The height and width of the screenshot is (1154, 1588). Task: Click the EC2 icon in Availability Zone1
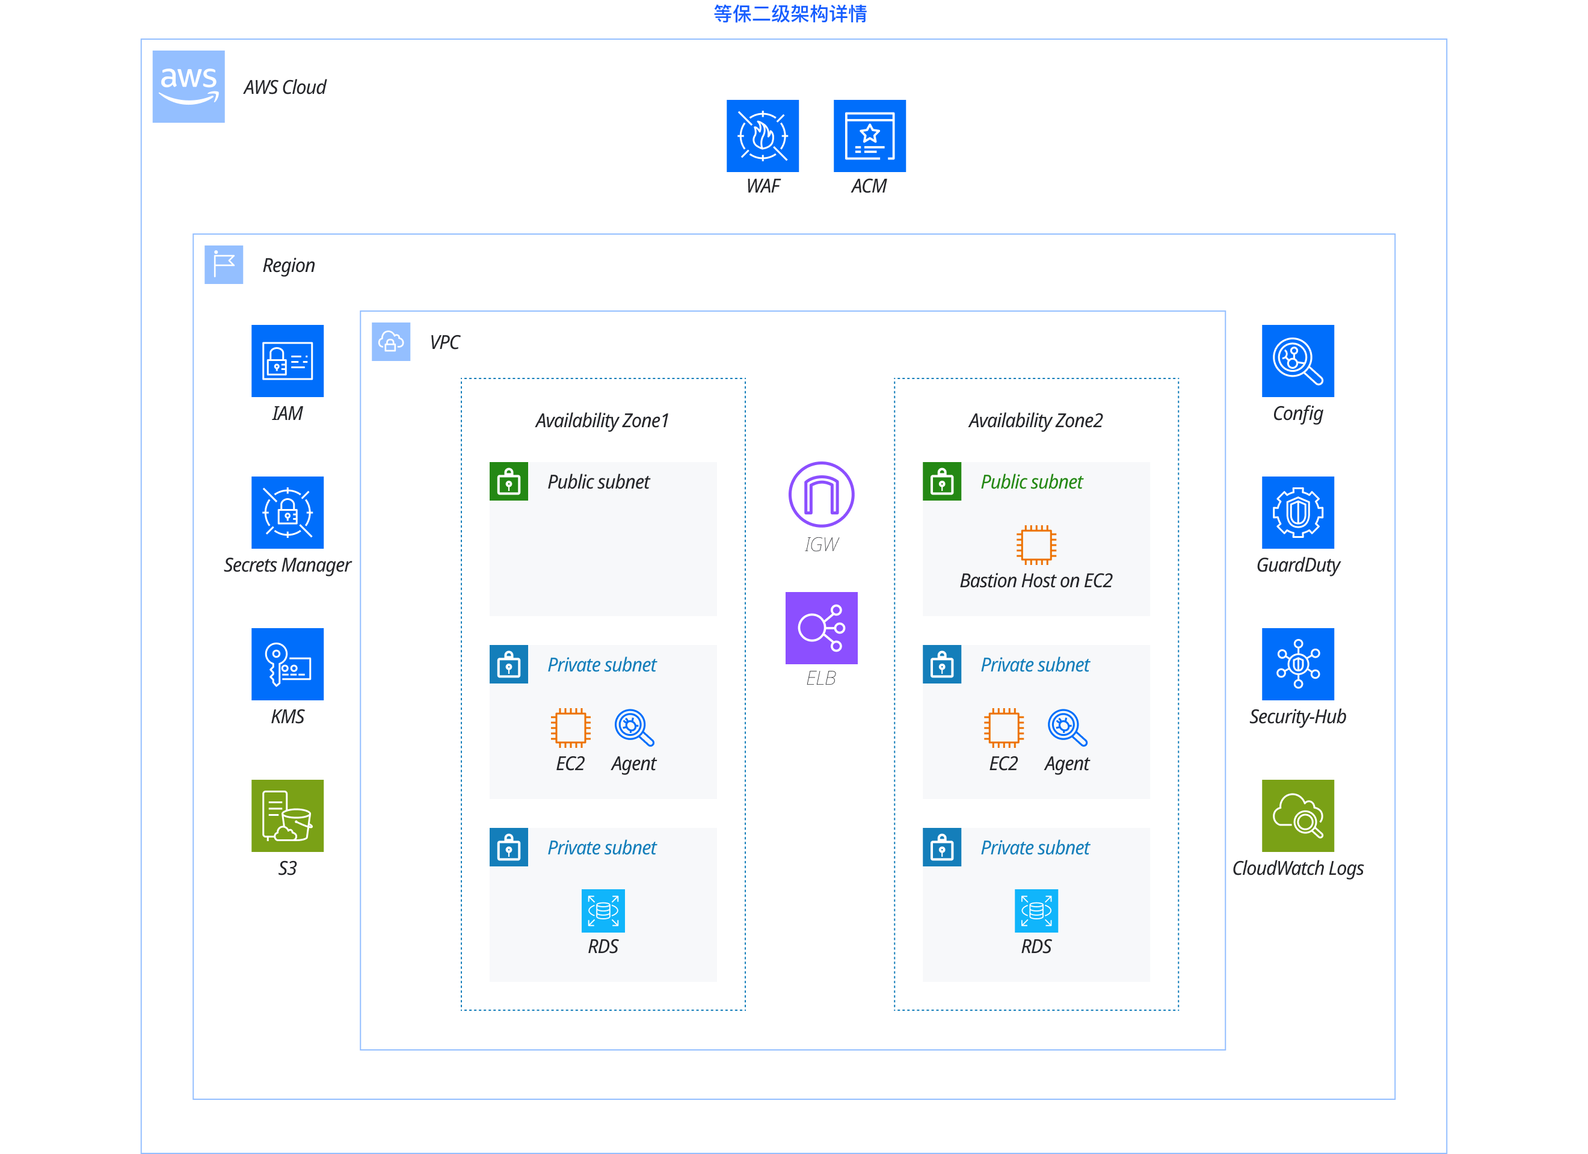(x=570, y=727)
